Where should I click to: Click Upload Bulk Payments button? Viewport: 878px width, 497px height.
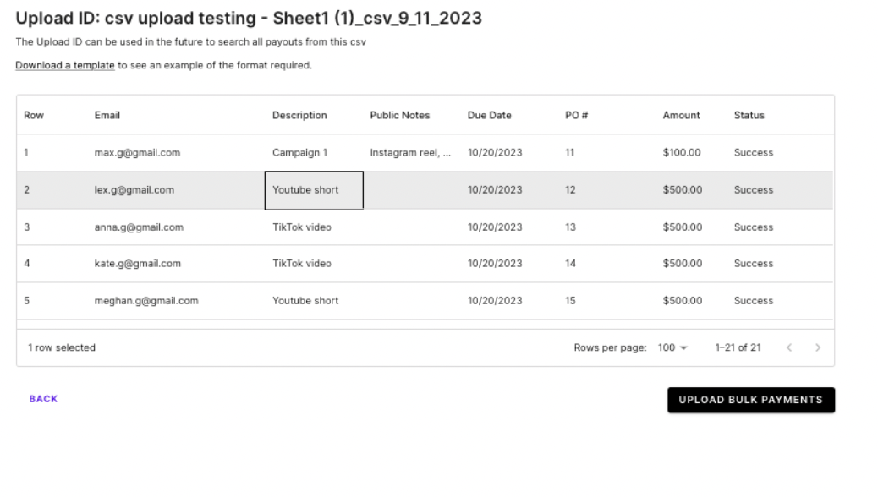click(750, 400)
